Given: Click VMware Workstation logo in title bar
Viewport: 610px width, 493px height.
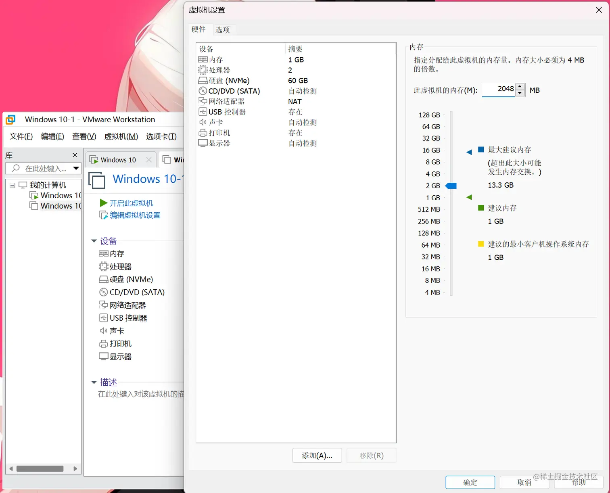Looking at the screenshot, I should click(11, 119).
